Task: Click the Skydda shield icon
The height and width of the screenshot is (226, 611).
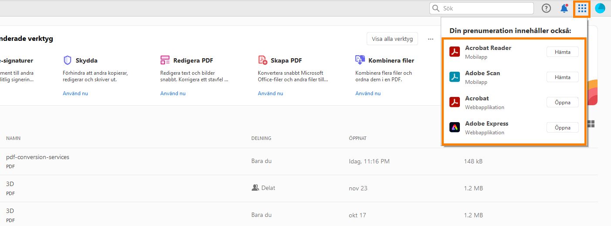Action: [68, 60]
